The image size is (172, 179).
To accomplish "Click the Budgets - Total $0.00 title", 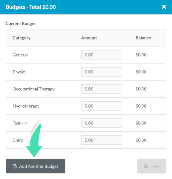I will (x=31, y=7).
